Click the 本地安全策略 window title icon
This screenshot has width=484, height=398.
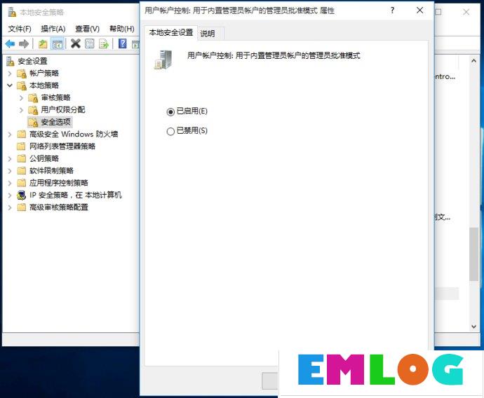pos(12,12)
